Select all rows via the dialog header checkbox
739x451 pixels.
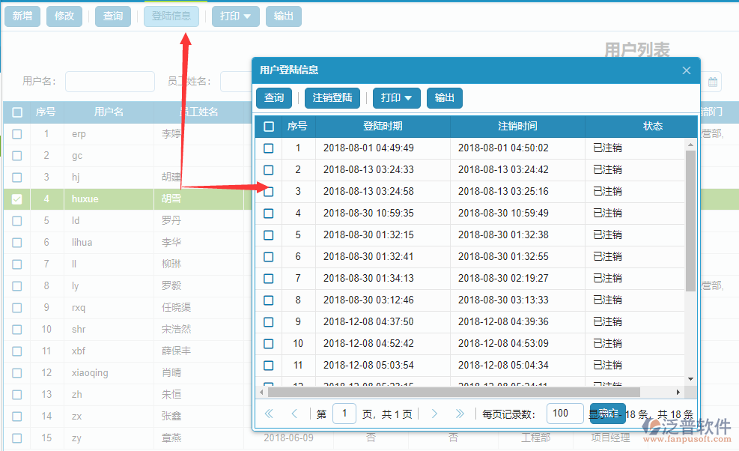268,126
